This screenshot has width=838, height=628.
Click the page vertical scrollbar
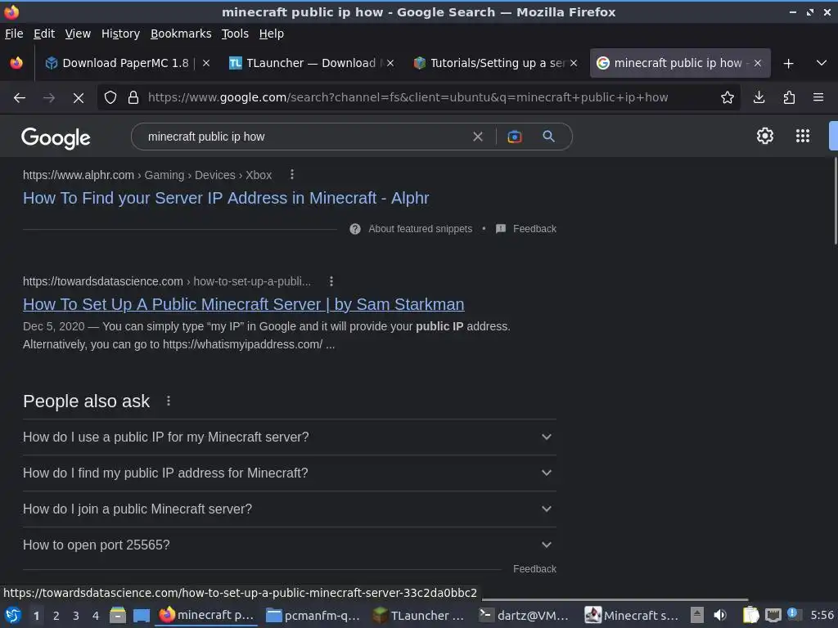pos(835,201)
